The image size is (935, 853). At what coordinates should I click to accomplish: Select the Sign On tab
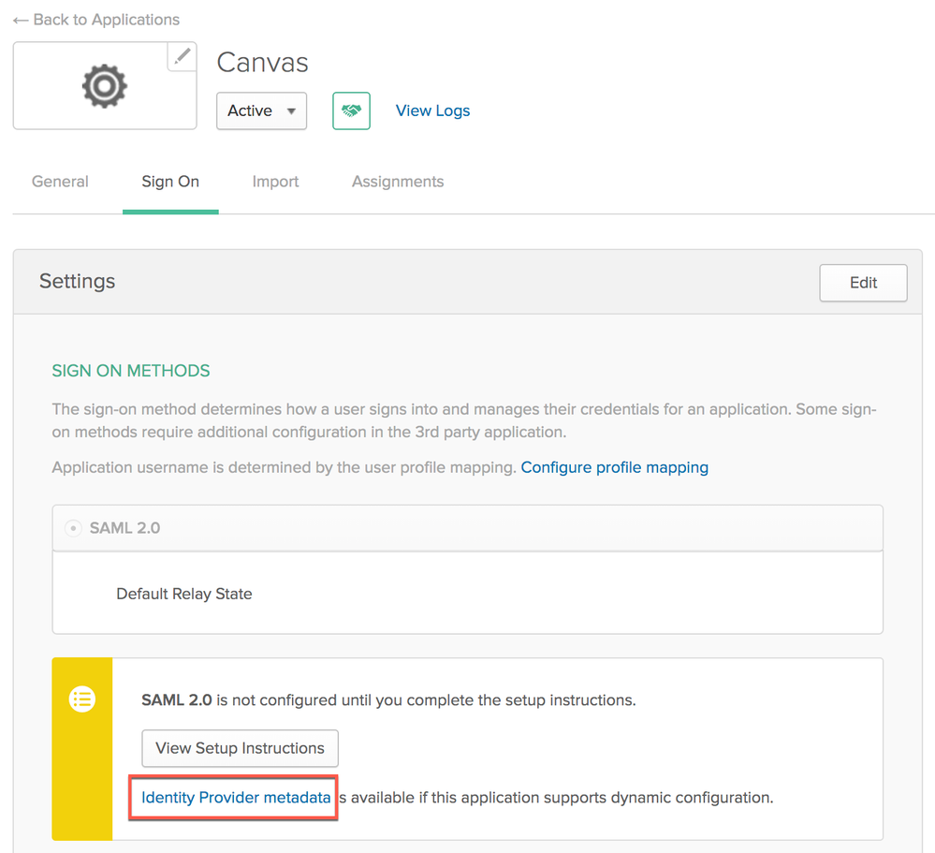pyautogui.click(x=170, y=182)
